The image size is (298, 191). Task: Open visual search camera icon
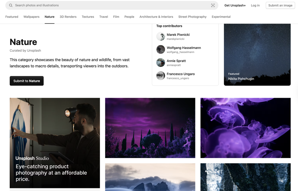pyautogui.click(x=213, y=6)
